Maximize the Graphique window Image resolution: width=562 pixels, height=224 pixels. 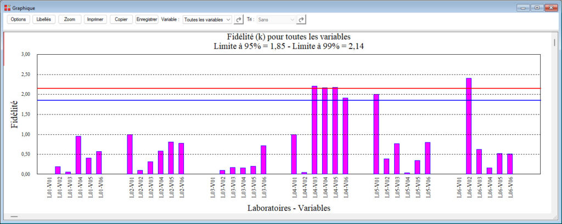tap(536, 8)
